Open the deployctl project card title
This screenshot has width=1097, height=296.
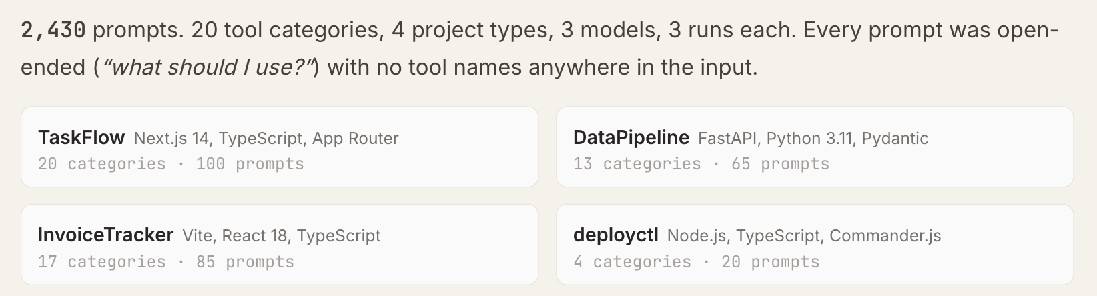tap(615, 235)
